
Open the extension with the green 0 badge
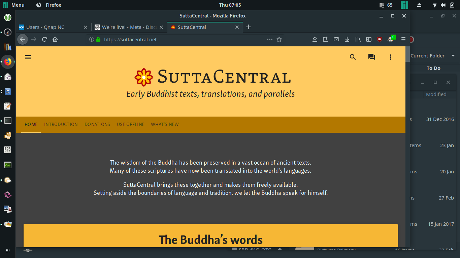click(391, 39)
